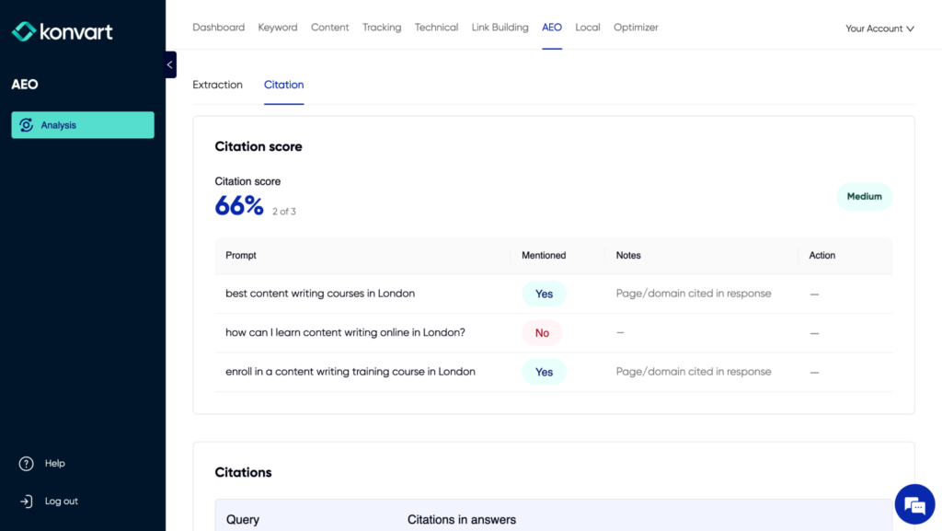This screenshot has width=942, height=531.
Task: Click the No badge for learn online prompt
Action: (542, 333)
